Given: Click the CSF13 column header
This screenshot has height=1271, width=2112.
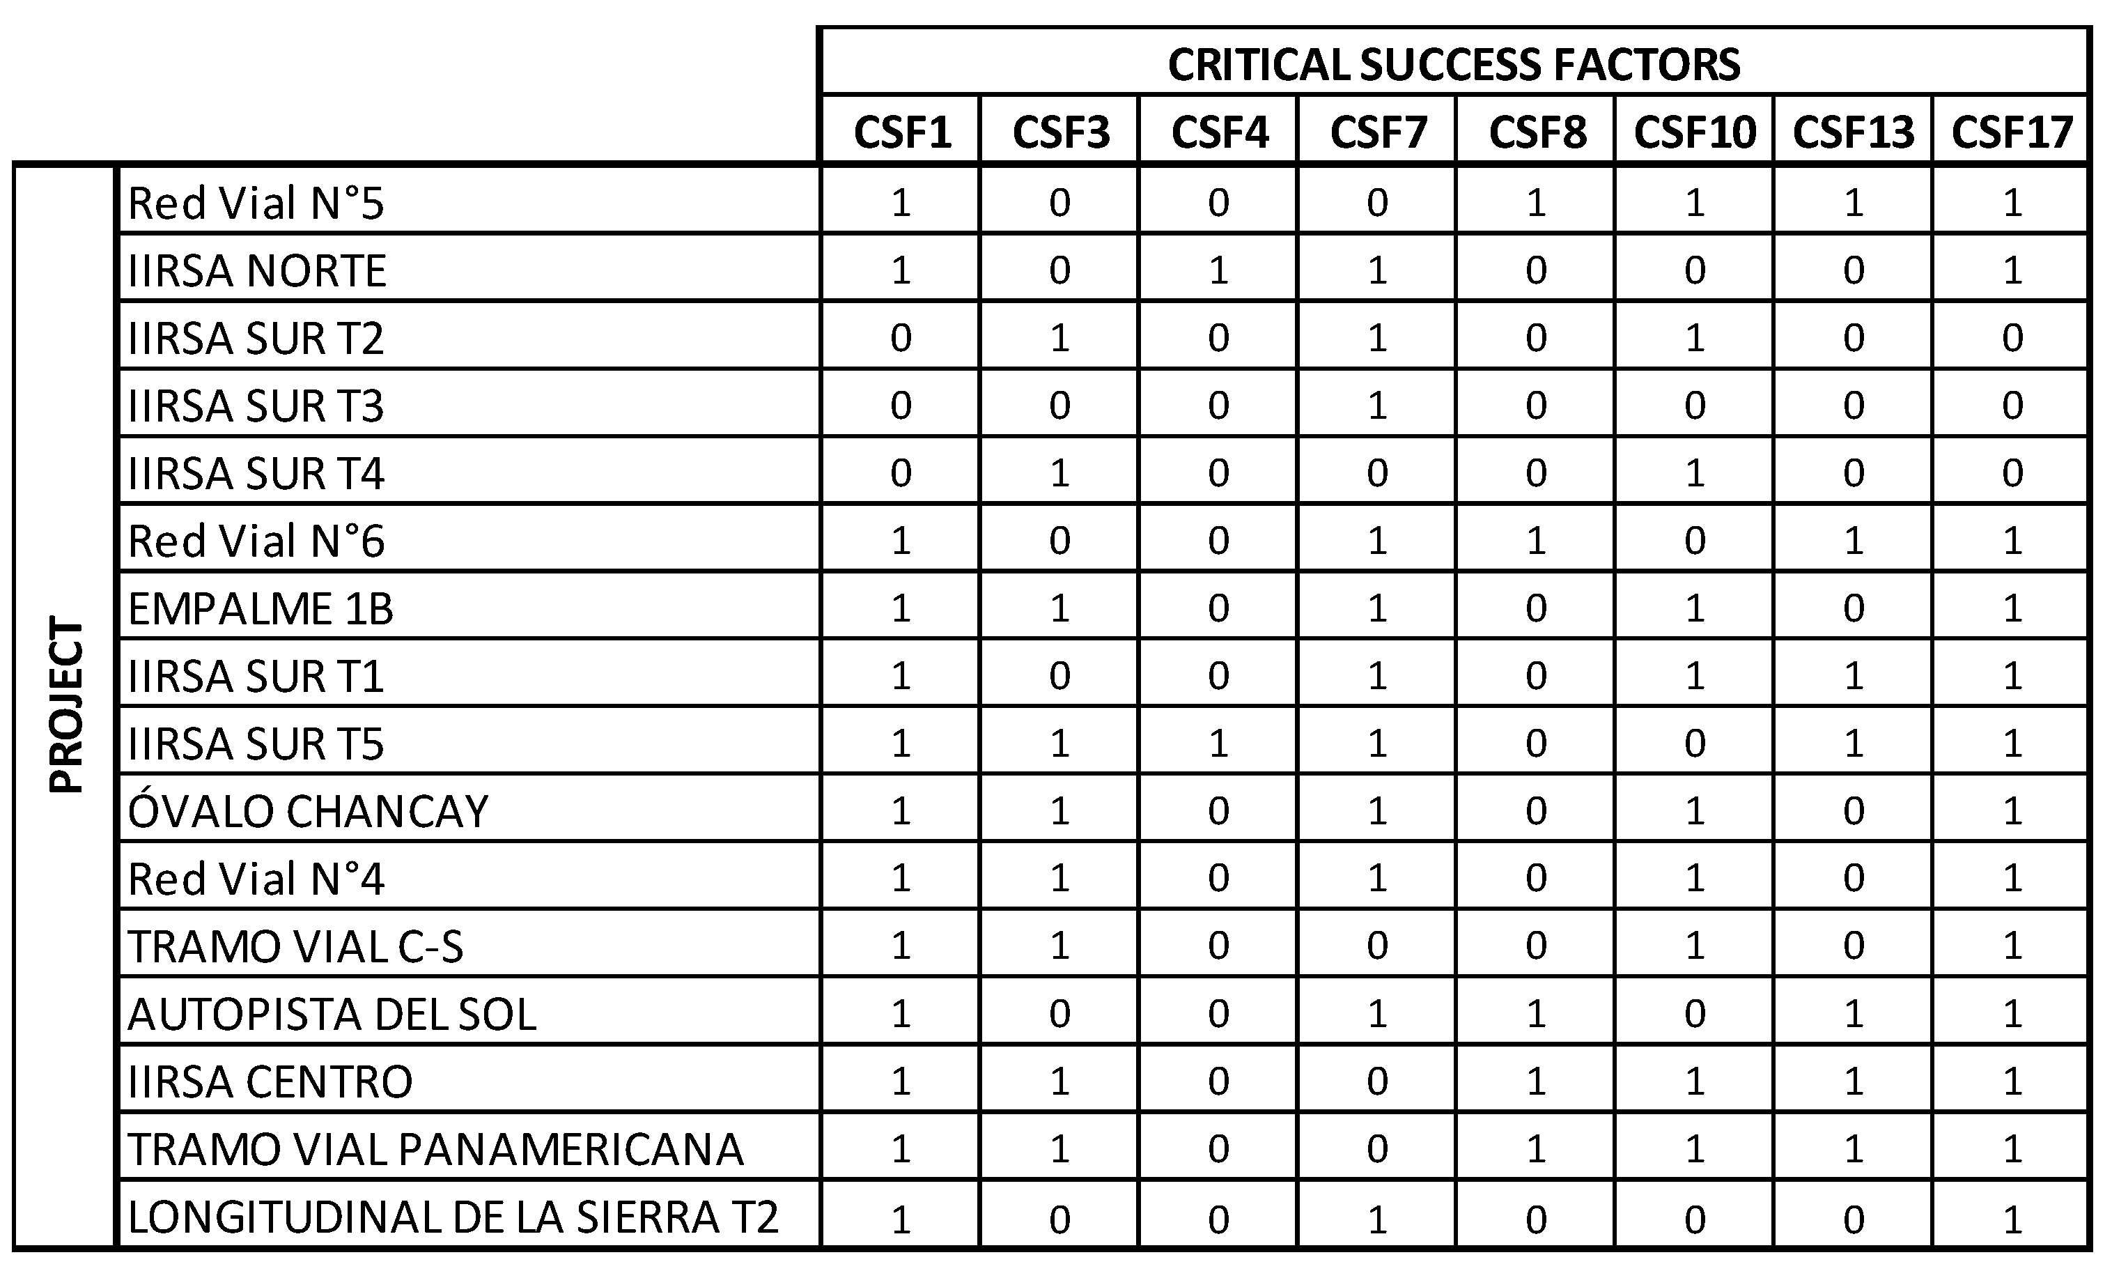Looking at the screenshot, I should click(x=1854, y=130).
